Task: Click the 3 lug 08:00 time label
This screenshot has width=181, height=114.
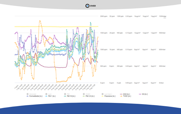Action: 40,87
